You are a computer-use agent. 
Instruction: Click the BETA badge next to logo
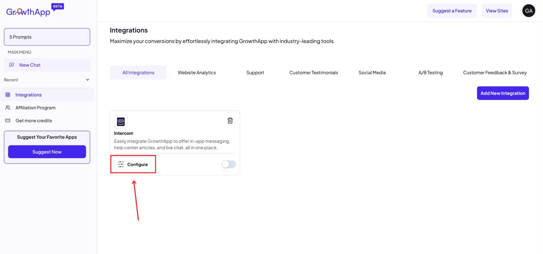58,7
